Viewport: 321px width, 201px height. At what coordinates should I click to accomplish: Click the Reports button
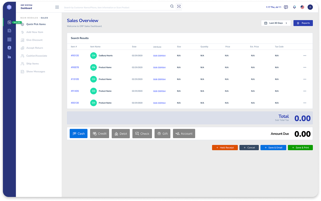click(x=303, y=23)
